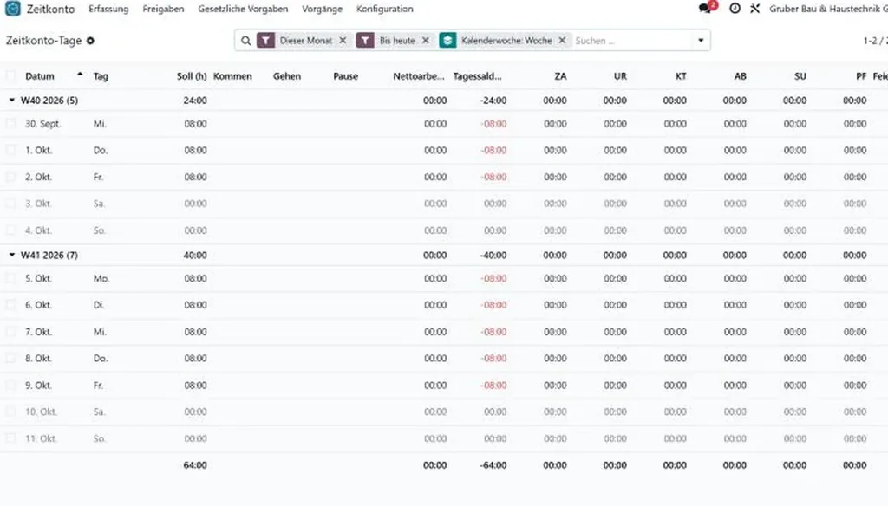Tick the checkbox for 9. Okt. row
The image size is (888, 506).
point(10,385)
